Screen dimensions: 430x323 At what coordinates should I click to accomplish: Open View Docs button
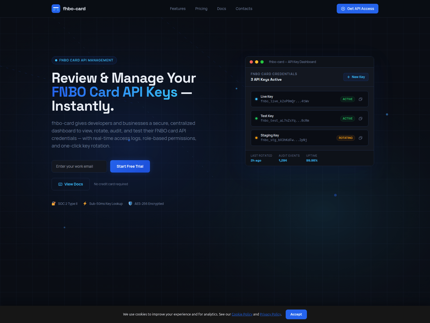pyautogui.click(x=71, y=184)
